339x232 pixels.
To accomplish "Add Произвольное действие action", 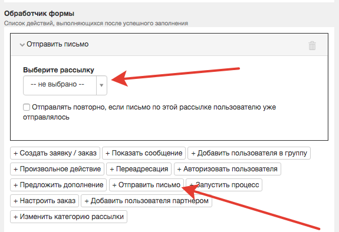I will point(57,169).
